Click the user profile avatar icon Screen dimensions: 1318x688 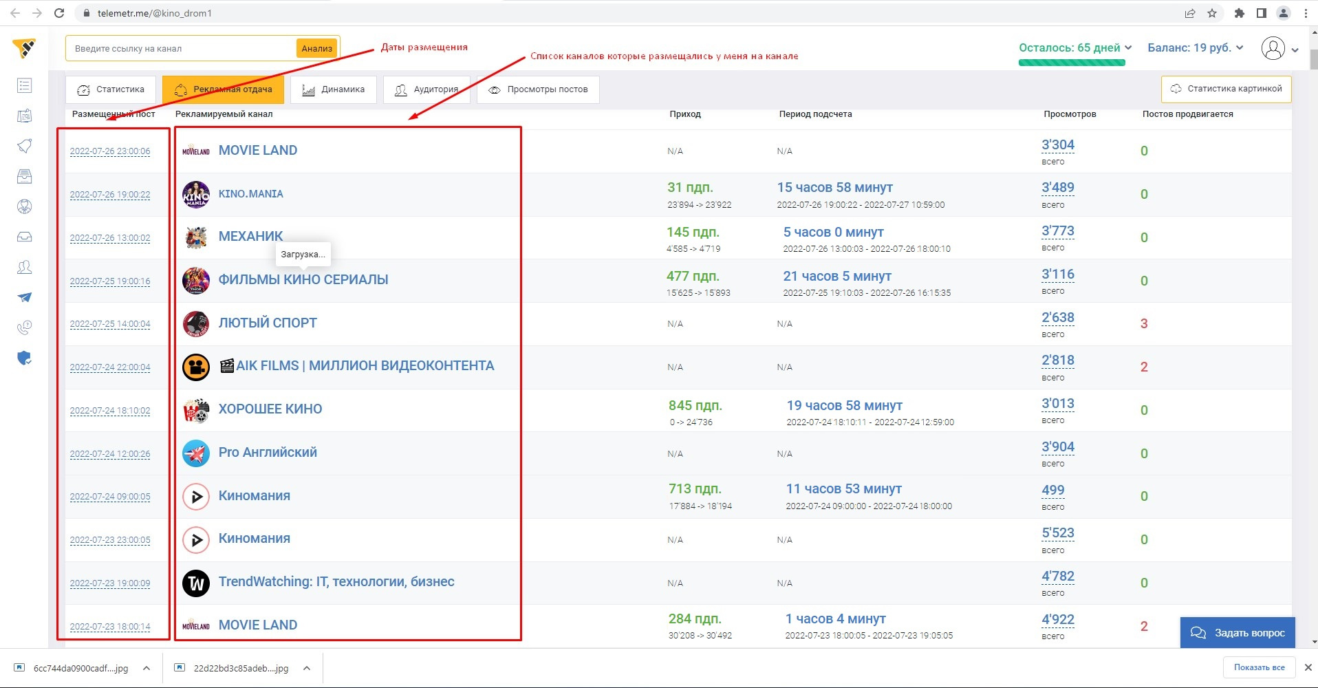coord(1273,48)
